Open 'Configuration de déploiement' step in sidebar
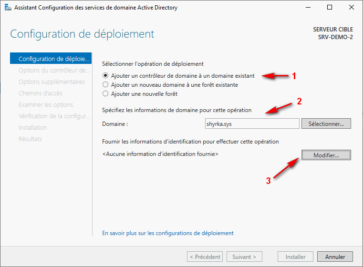This screenshot has width=363, height=267. (53, 59)
